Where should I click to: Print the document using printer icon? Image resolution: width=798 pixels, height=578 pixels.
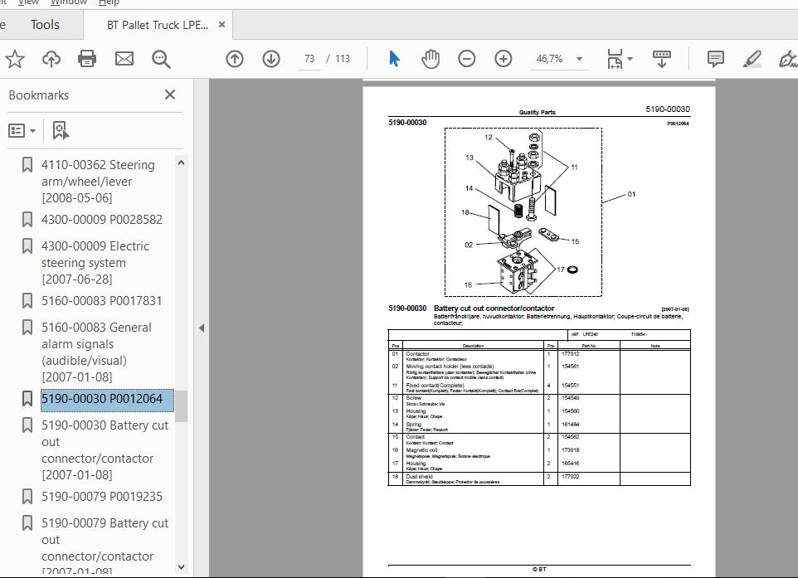pos(87,59)
